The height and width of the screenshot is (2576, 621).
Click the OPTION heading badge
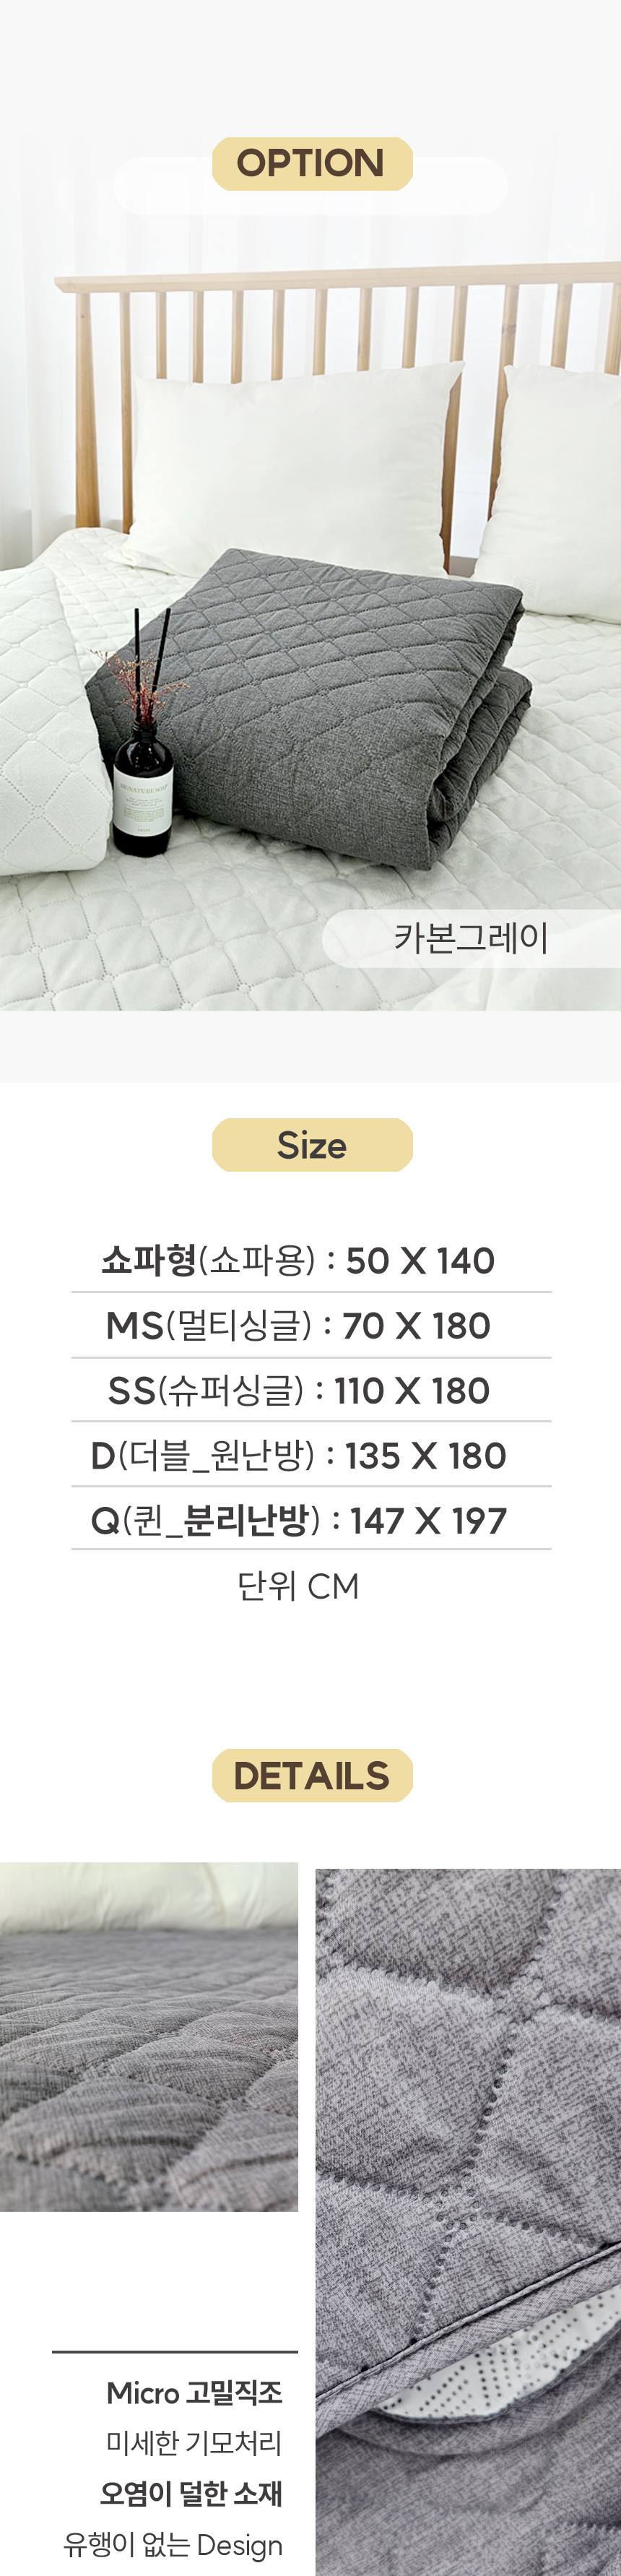[312, 164]
